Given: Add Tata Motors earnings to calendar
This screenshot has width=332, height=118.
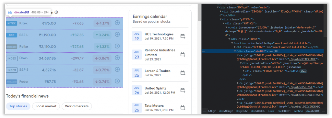Looking at the screenshot, I should (183, 108).
